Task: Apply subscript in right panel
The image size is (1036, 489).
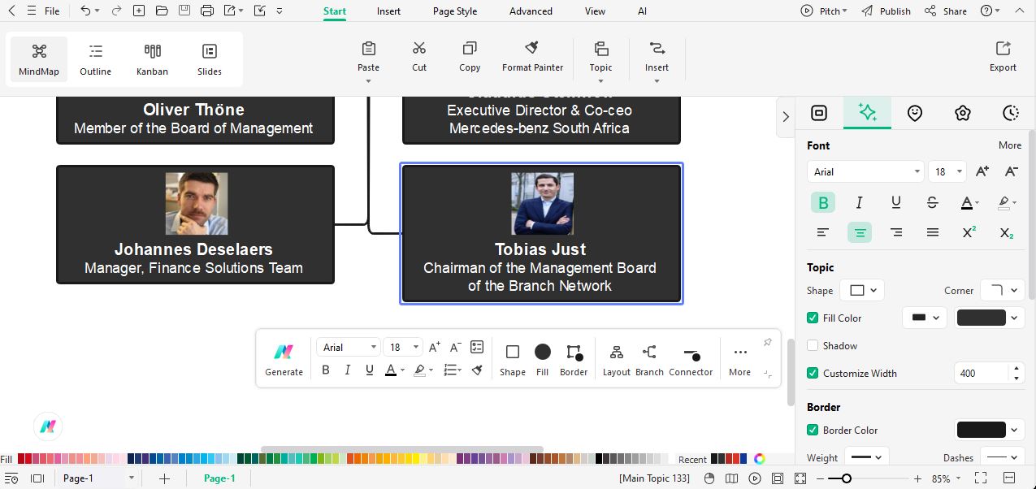Action: click(1006, 232)
